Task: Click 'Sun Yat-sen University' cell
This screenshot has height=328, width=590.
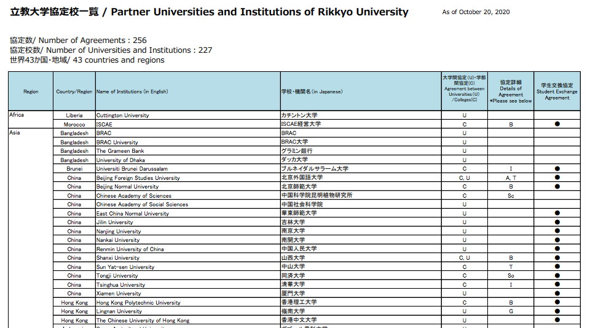Action: pos(188,267)
